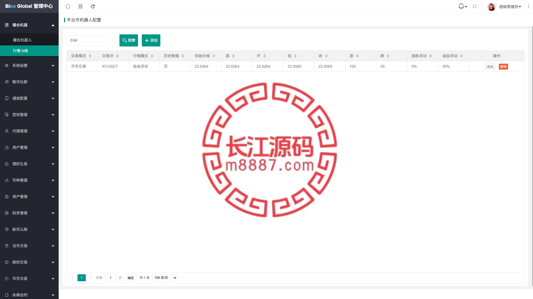Sort by 历史数据 column arrows
The height and width of the screenshot is (299, 533).
click(x=183, y=56)
